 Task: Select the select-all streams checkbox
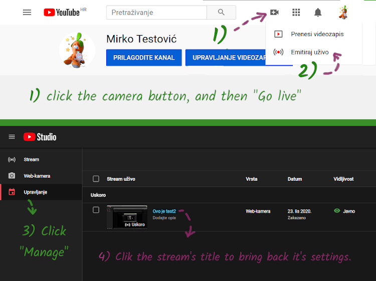pyautogui.click(x=96, y=179)
